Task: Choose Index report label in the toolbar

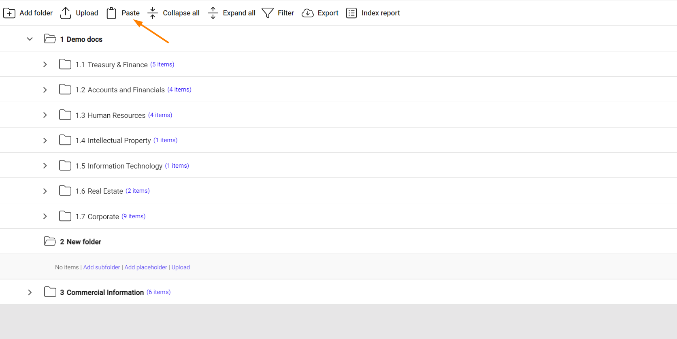Action: pos(381,13)
